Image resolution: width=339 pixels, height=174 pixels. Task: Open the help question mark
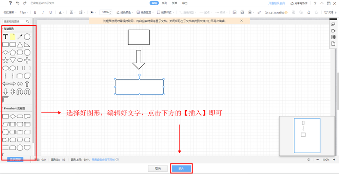(x=315, y=3)
